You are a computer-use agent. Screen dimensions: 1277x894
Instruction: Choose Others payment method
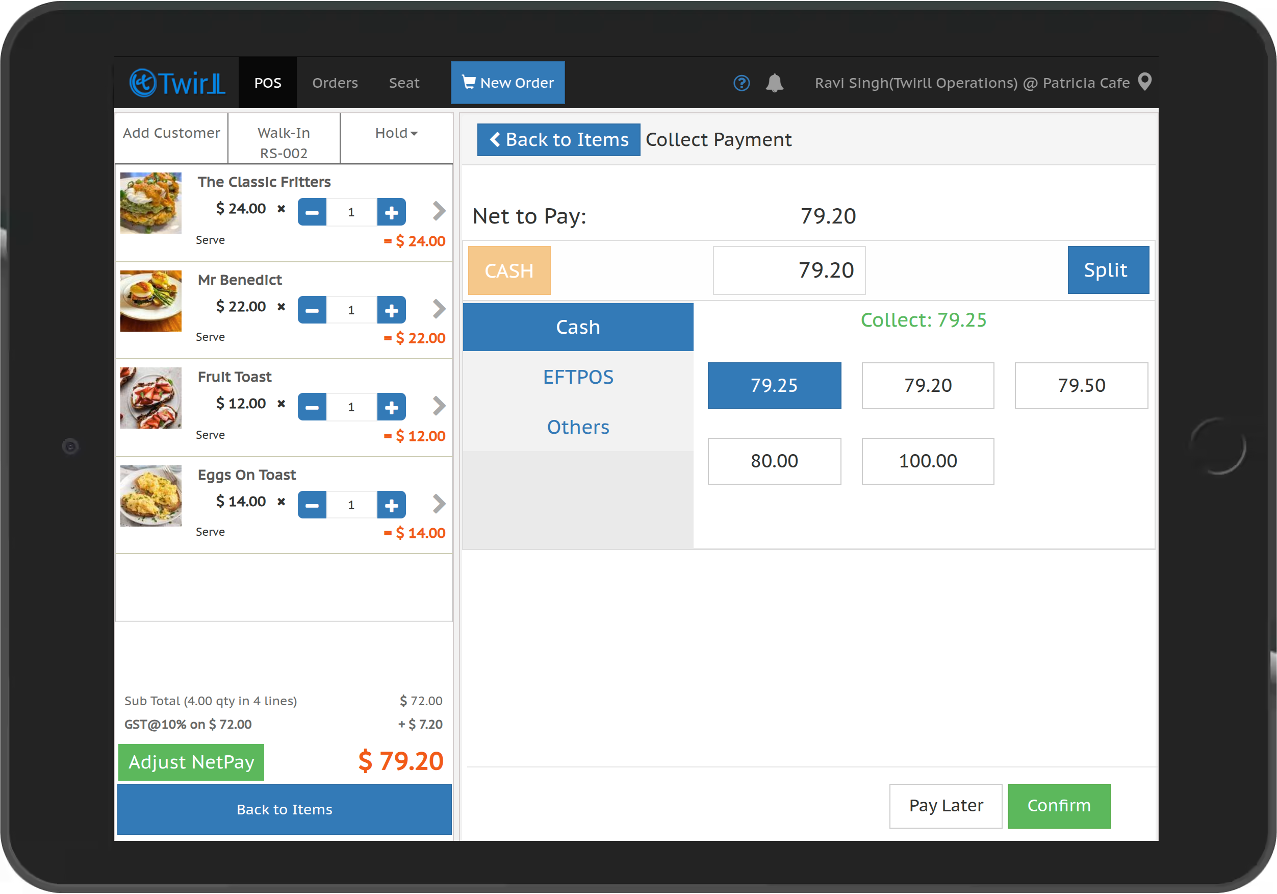click(577, 427)
